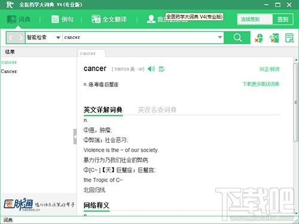299x224 pixels.
Task: Click the cancer headword
Action: click(x=95, y=69)
